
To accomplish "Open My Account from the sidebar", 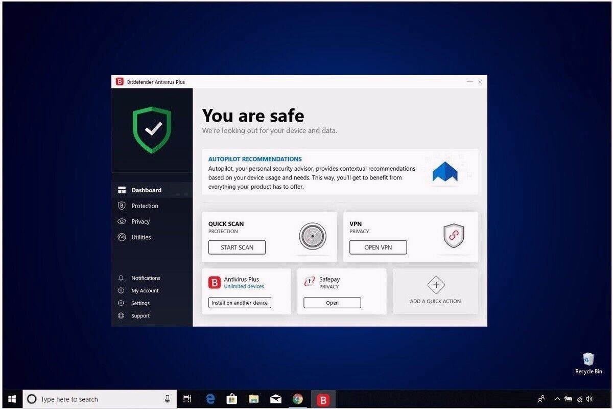I will (145, 290).
